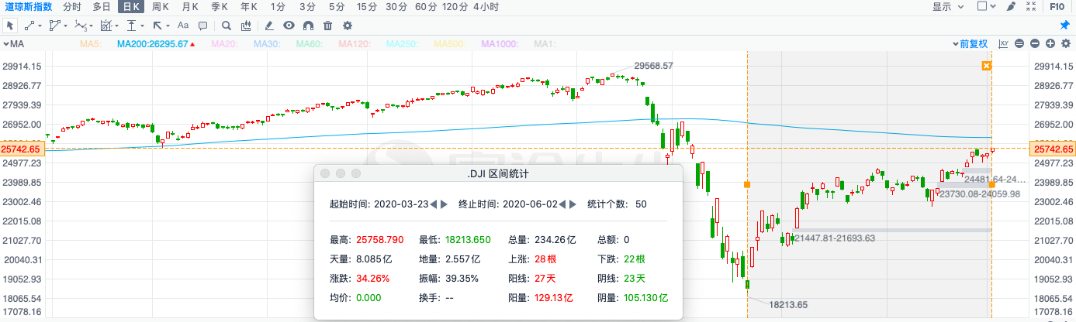The width and height of the screenshot is (1076, 322).
Task: Toggle the magnet snap mode
Action: point(308,26)
